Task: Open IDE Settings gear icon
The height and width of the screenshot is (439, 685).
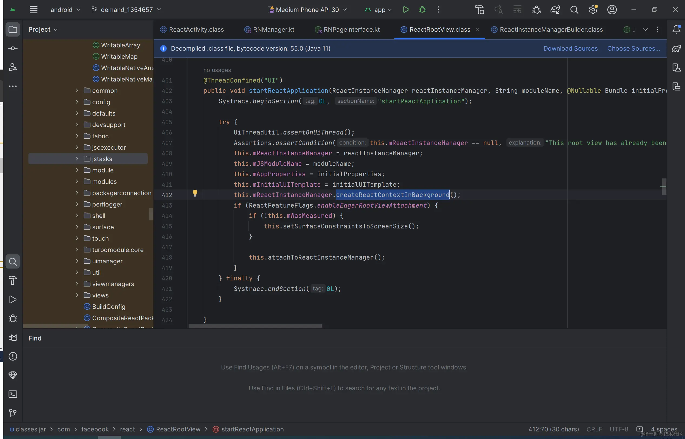Action: tap(593, 10)
